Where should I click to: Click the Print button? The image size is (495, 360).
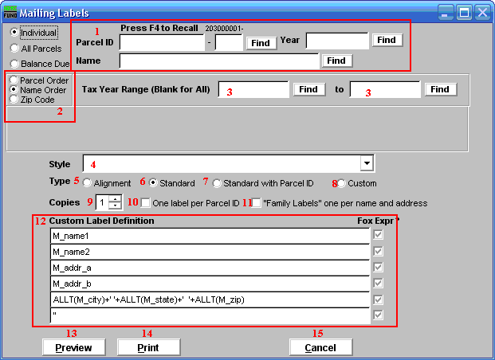tap(148, 348)
